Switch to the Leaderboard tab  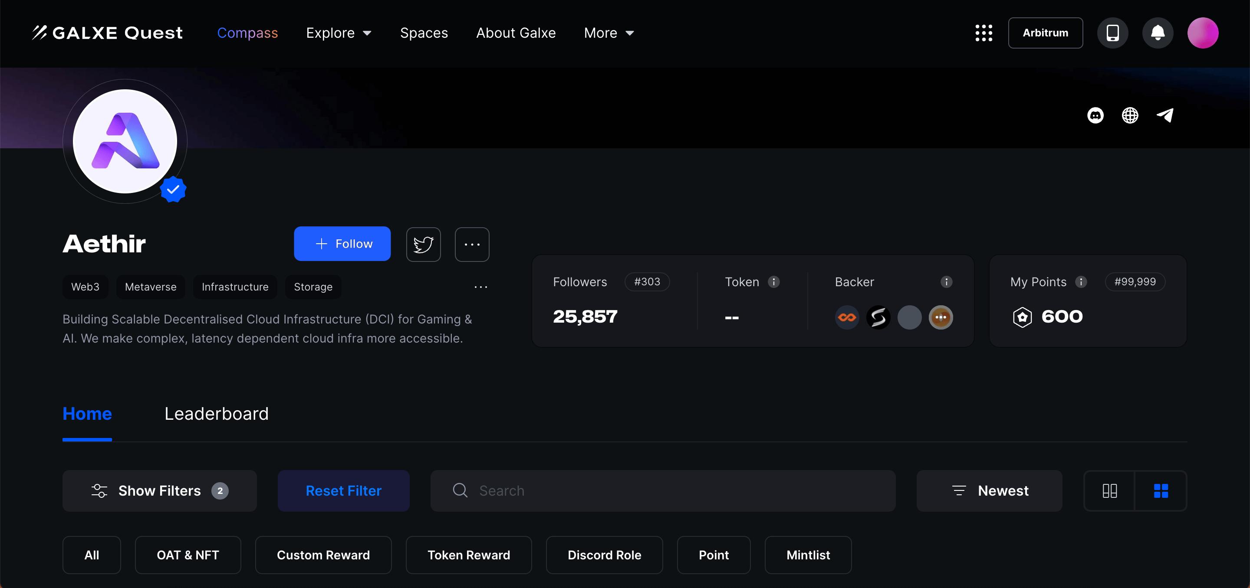point(217,414)
